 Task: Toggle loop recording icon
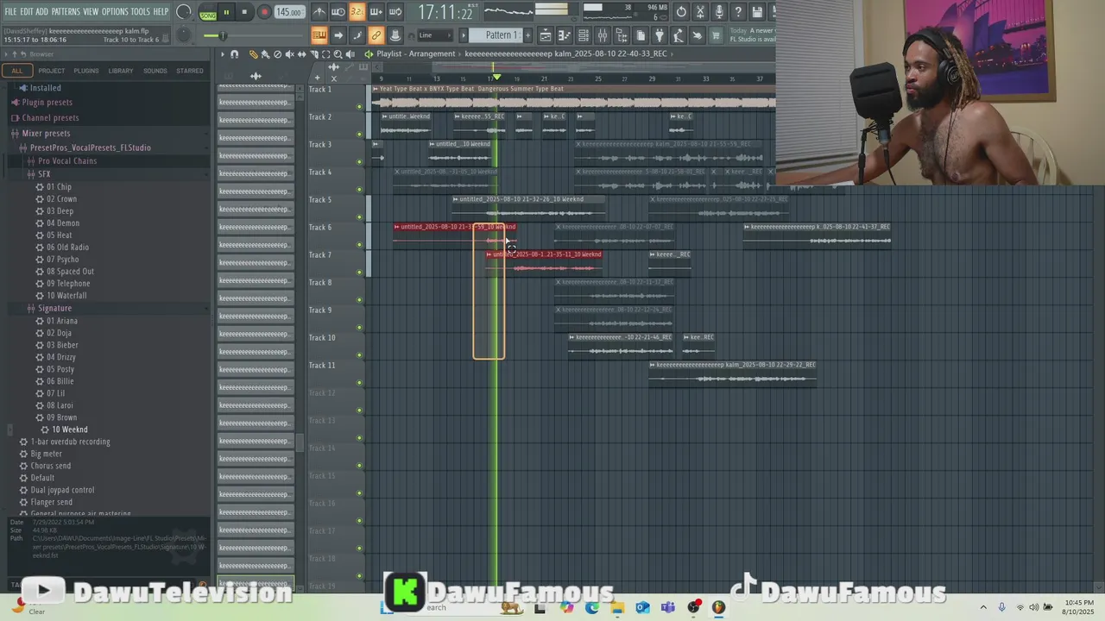(x=395, y=12)
